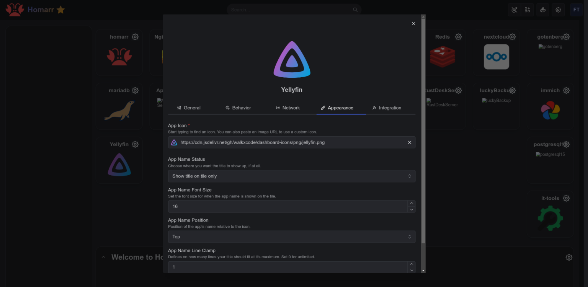Open settings gear on the postgresql15 tile
The image size is (588, 287).
566,144
